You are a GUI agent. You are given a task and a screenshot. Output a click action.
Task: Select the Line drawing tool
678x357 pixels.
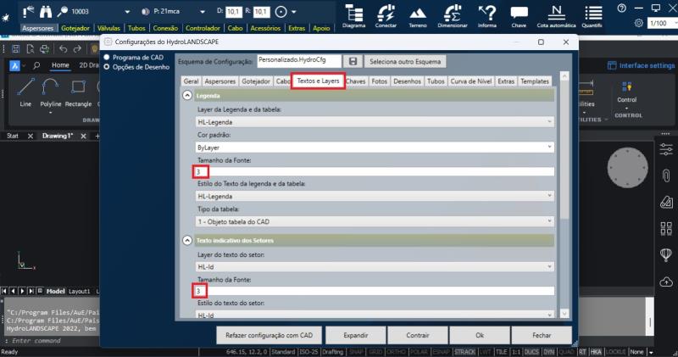pyautogui.click(x=25, y=89)
